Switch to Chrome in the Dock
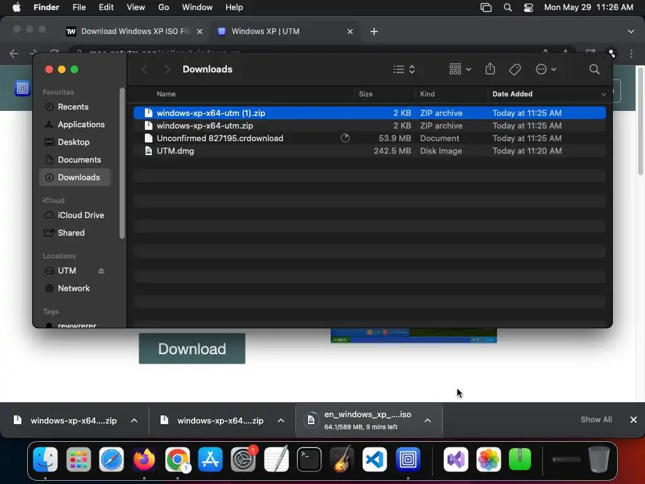The height and width of the screenshot is (484, 645). (177, 459)
